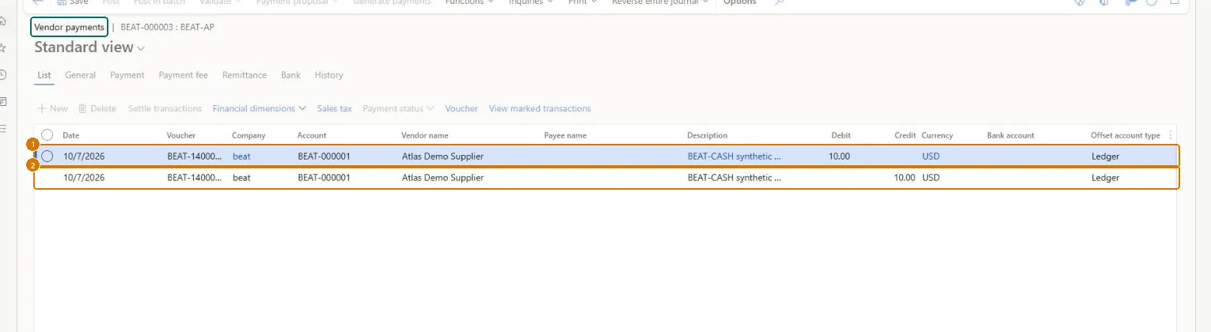Click Payee name cell in first row
The width and height of the screenshot is (1211, 332).
(612, 157)
